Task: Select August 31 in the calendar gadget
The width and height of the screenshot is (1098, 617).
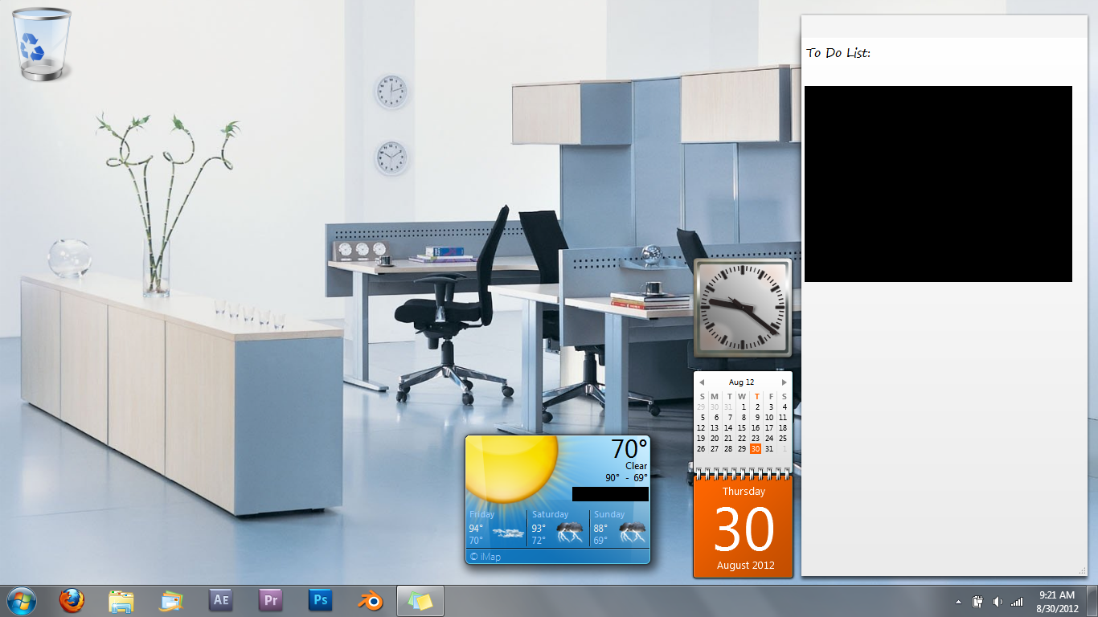Action: click(x=769, y=449)
